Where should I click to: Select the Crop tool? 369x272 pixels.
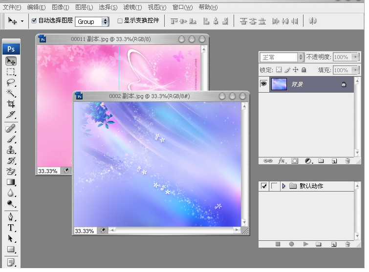[11, 104]
